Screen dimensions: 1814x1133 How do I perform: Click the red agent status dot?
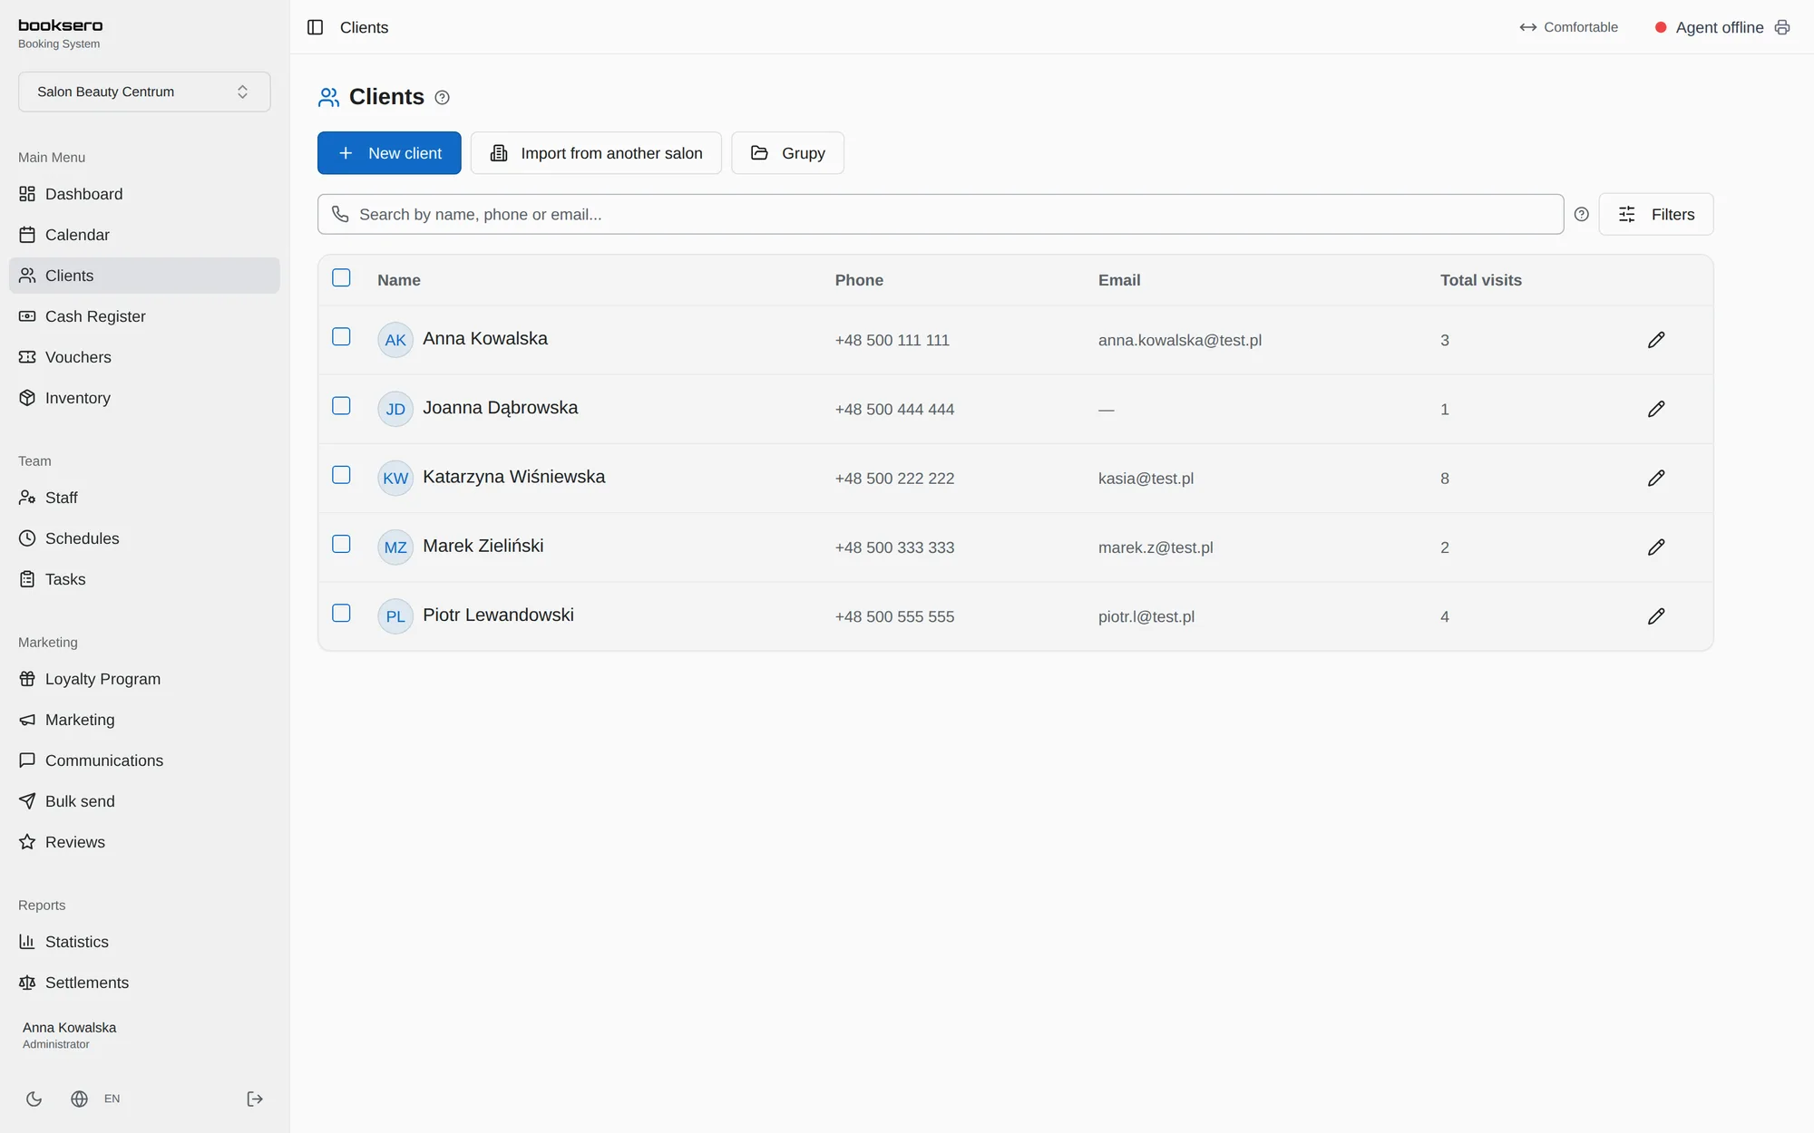coord(1661,27)
